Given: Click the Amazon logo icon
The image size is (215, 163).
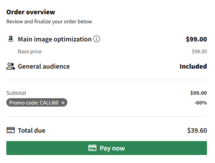Looking at the screenshot, I should [x=10, y=39].
